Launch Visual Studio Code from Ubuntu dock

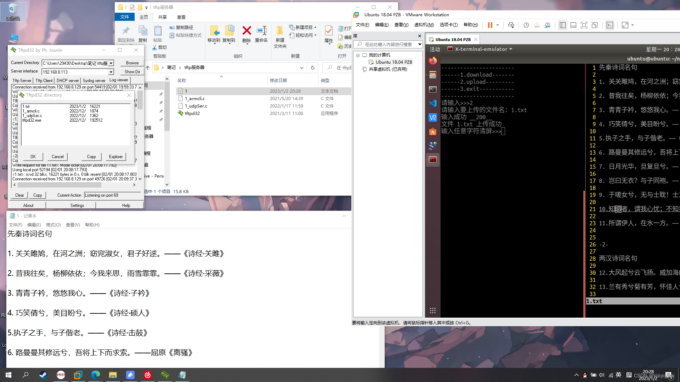click(432, 103)
